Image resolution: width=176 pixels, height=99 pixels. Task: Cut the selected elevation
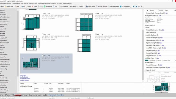coord(23,7)
